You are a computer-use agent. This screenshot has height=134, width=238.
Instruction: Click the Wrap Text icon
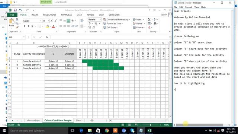pos(82,20)
